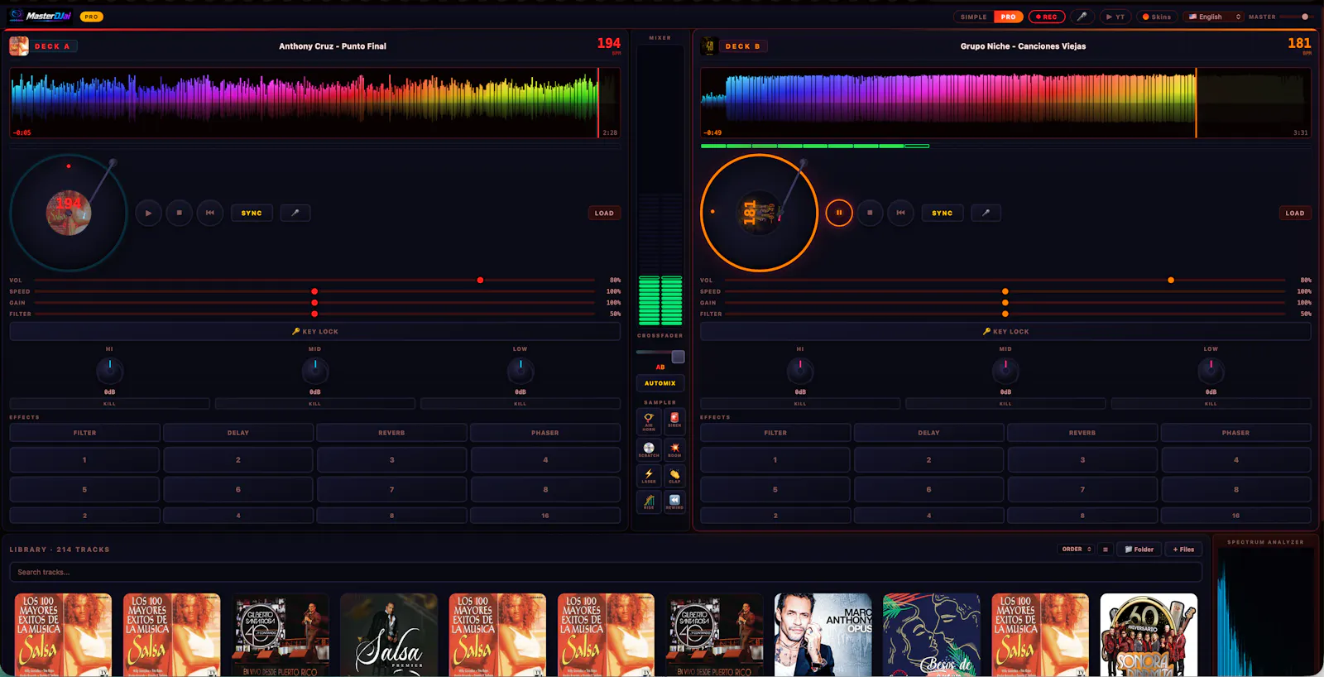Enable Deck A FILTER effect
1324x677 pixels.
(84, 433)
